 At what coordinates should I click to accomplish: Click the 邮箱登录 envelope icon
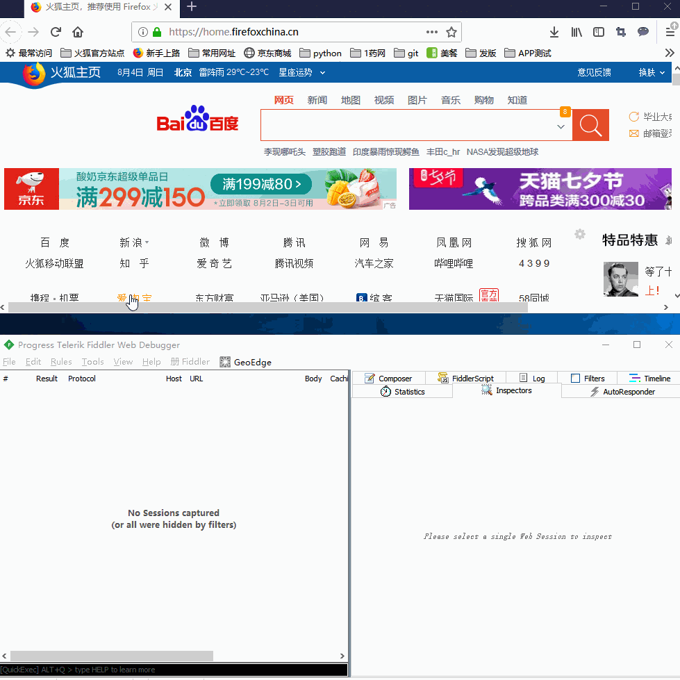point(633,133)
